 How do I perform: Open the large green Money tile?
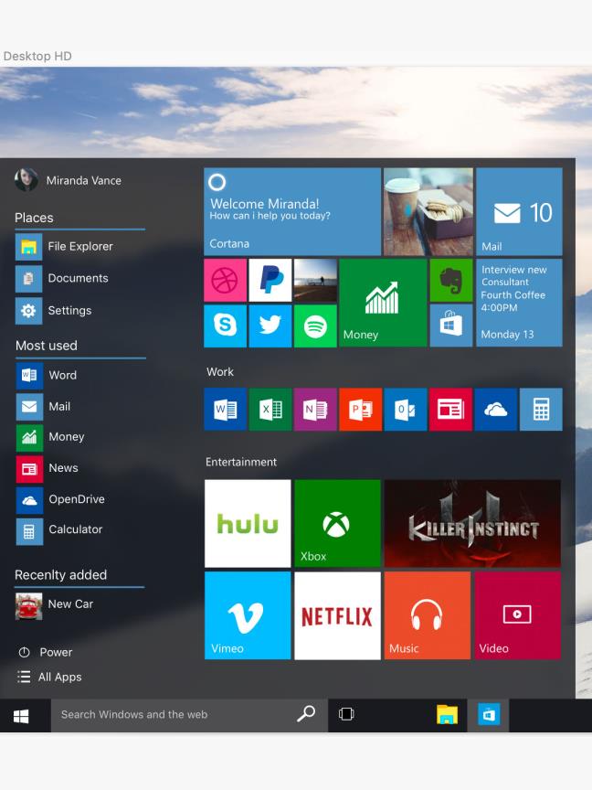click(383, 303)
